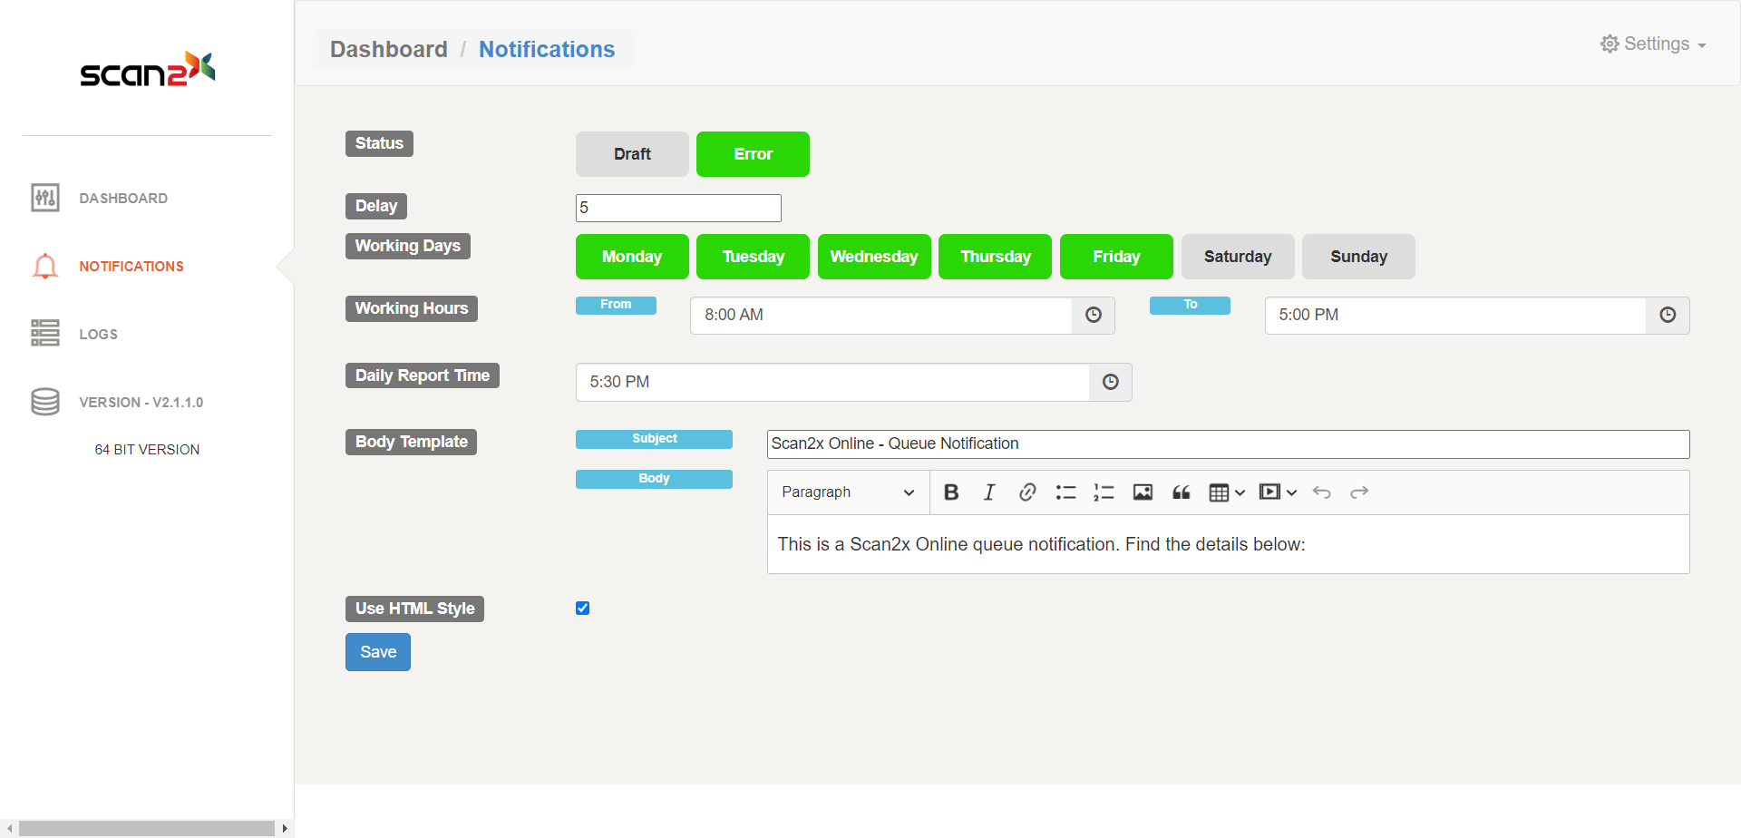Image resolution: width=1741 pixels, height=838 pixels.
Task: Add a block quote
Action: click(x=1181, y=492)
